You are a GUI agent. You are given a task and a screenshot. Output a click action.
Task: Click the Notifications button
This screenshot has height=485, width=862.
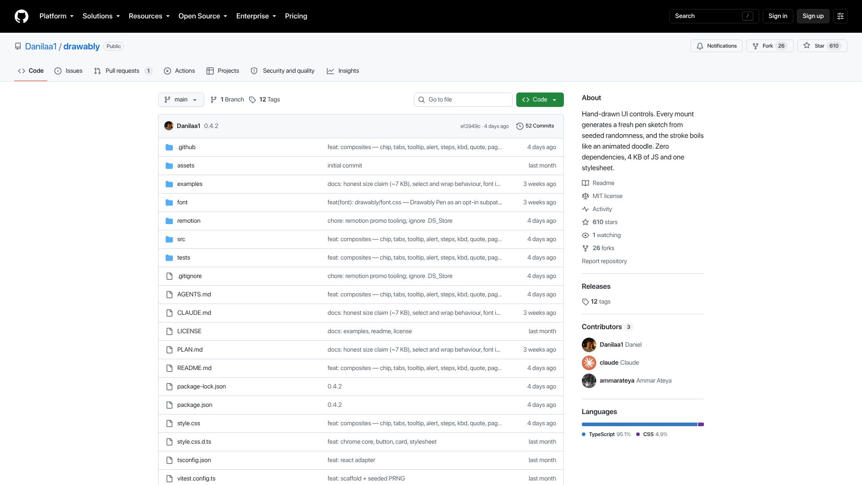[717, 46]
